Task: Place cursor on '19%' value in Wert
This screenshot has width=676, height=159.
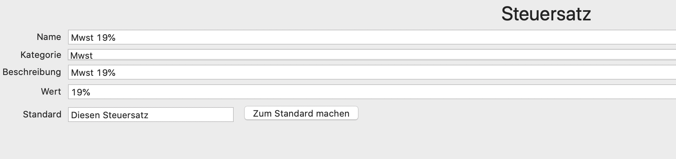Action: coord(81,92)
